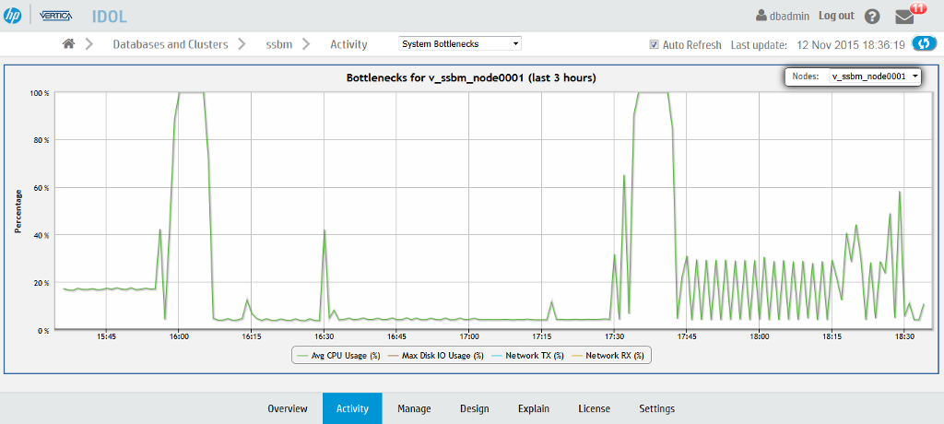Switch to the Explain tab
944x424 pixels.
click(533, 408)
